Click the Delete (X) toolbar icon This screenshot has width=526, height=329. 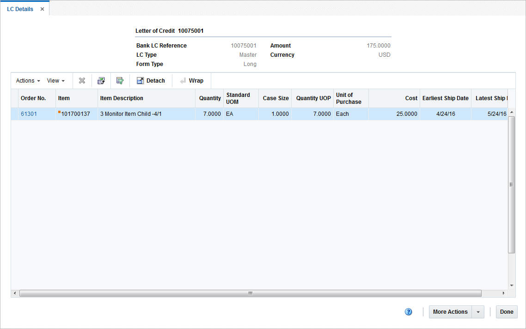coord(82,81)
